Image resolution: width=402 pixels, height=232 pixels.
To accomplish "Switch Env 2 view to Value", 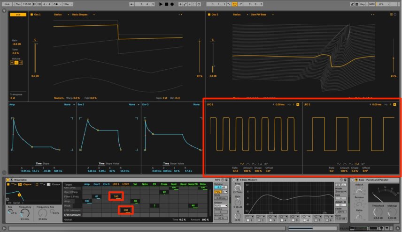I will (116, 163).
